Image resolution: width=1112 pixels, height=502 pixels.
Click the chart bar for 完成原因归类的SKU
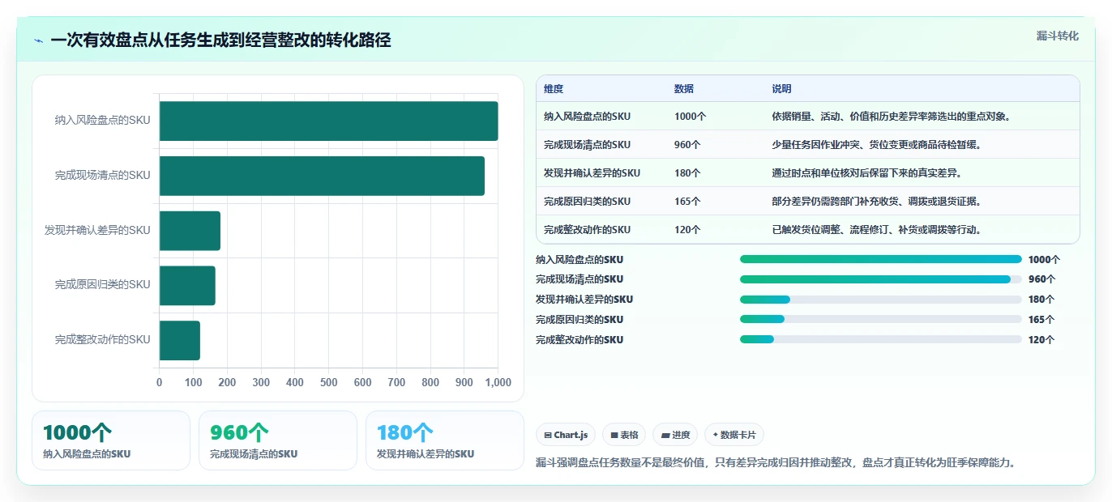(187, 285)
